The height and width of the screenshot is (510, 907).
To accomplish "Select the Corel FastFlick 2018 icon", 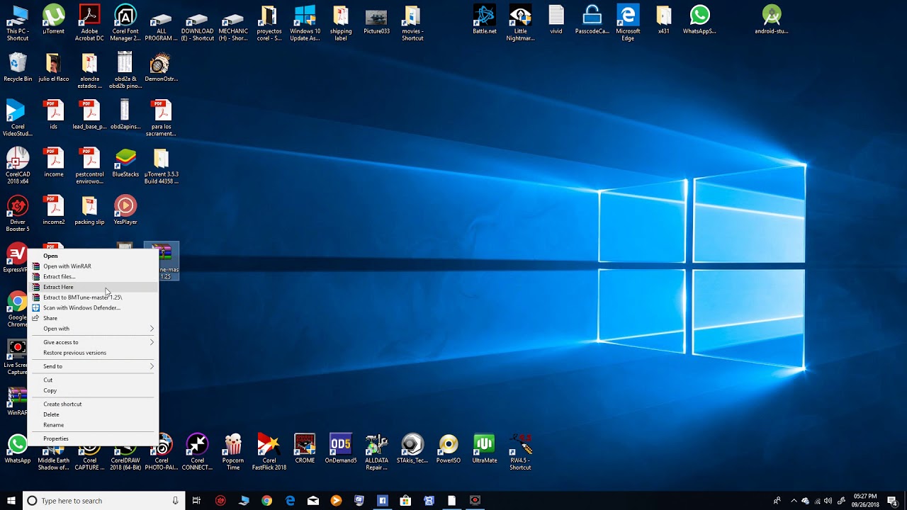I will pos(269,452).
